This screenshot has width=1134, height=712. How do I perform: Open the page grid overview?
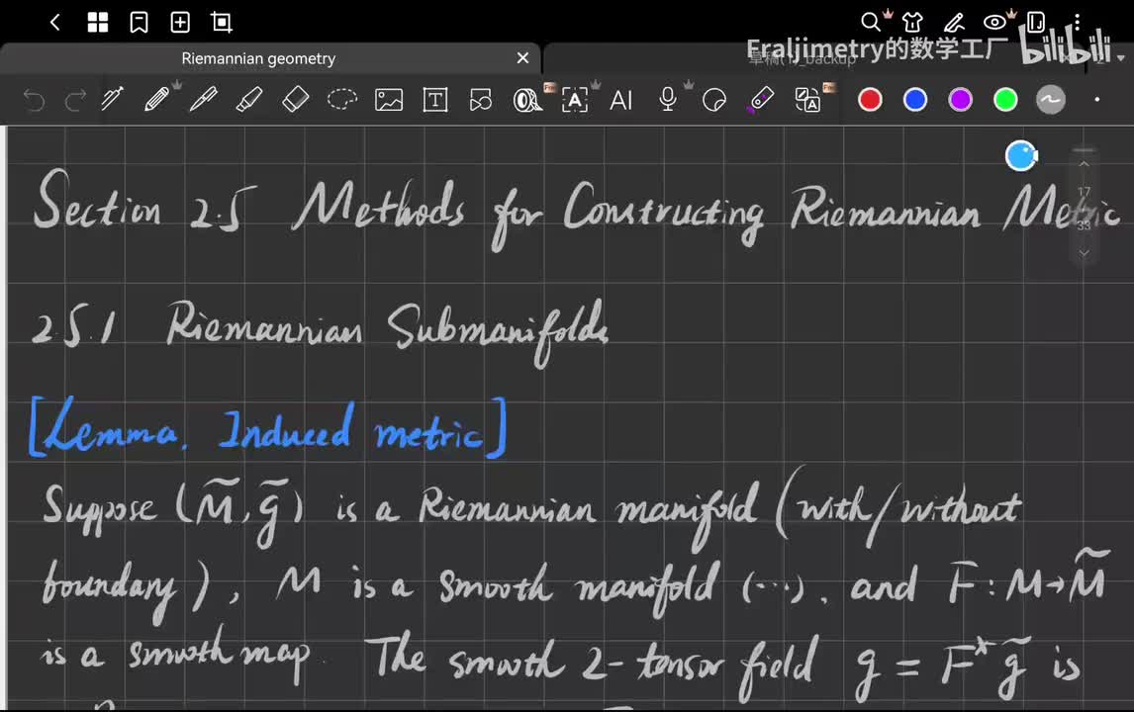point(98,23)
